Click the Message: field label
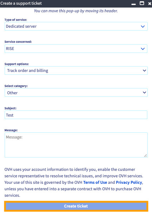 click(11, 130)
